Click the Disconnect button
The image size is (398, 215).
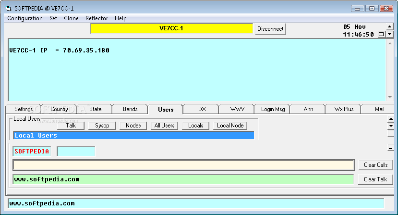tap(270, 29)
